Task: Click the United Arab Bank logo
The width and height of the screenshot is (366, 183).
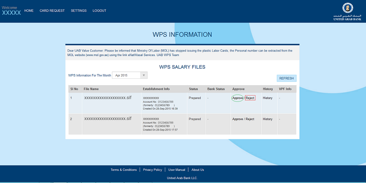Action: coord(347,11)
